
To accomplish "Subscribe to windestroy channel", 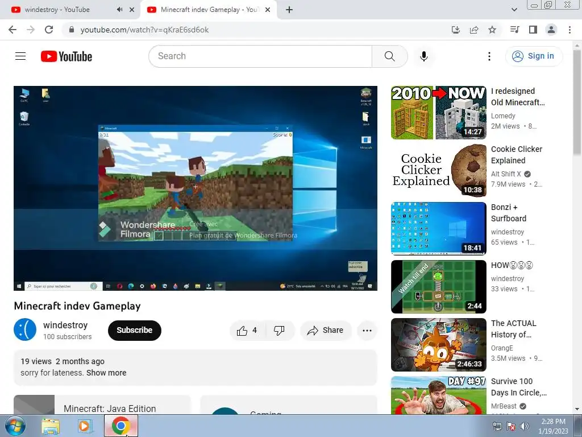I will pyautogui.click(x=134, y=331).
